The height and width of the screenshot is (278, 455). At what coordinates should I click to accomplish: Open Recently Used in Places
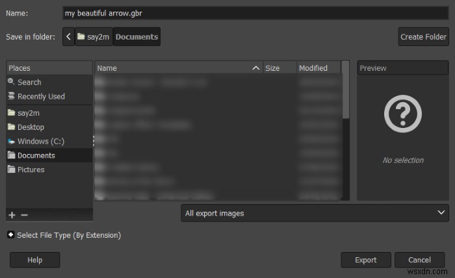[49, 97]
